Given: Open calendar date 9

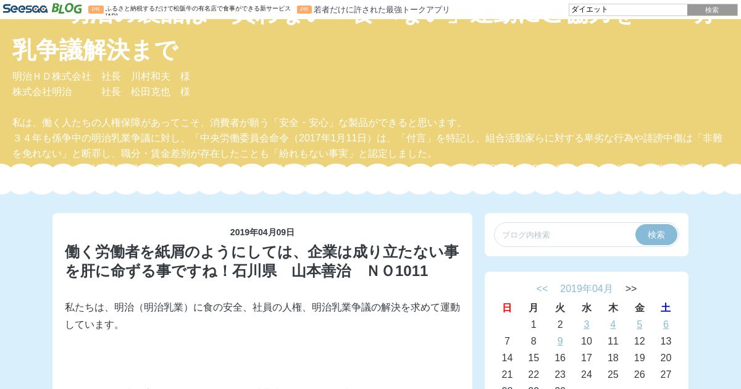Looking at the screenshot, I should [x=560, y=341].
